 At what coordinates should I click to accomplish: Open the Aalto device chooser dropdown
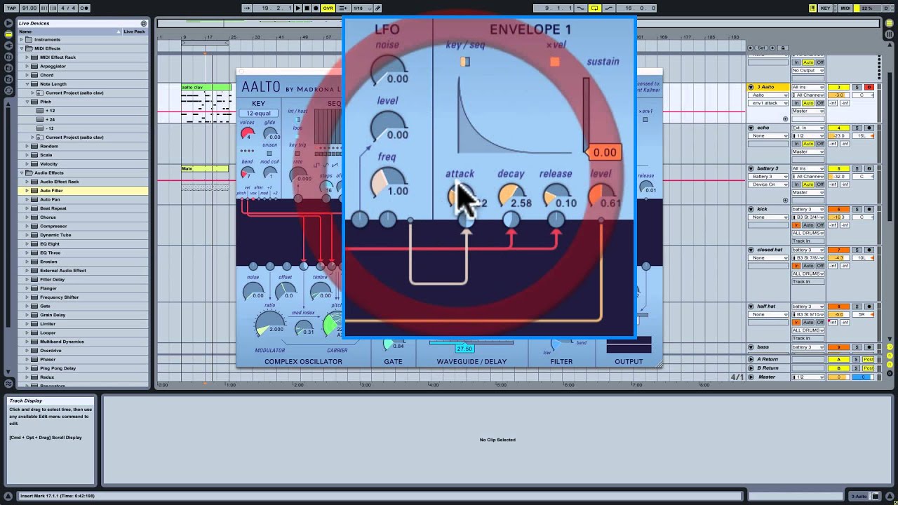tap(769, 95)
